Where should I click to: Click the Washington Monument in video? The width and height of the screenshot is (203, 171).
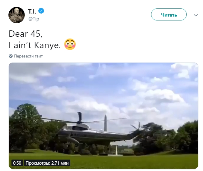pos(105,123)
